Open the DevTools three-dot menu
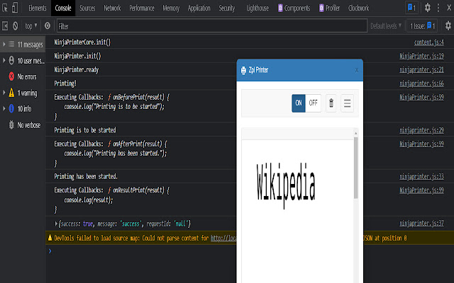This screenshot has width=454, height=283. 438,8
